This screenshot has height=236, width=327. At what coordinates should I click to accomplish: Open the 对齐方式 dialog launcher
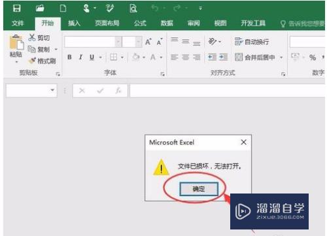click(x=283, y=75)
